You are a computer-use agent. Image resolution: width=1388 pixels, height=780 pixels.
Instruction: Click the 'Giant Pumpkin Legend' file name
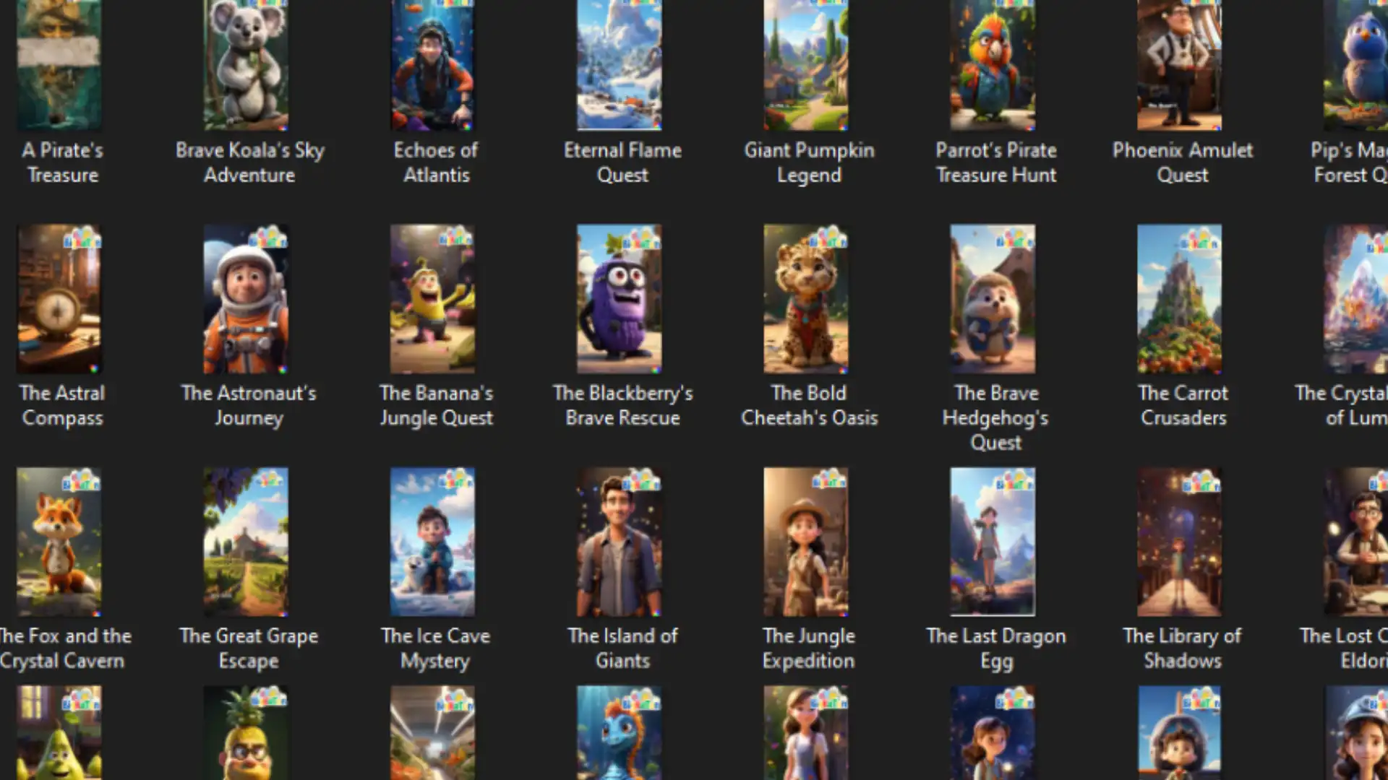pos(809,162)
